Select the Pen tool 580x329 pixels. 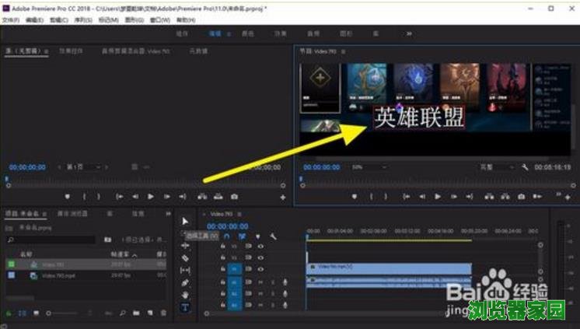click(x=185, y=282)
